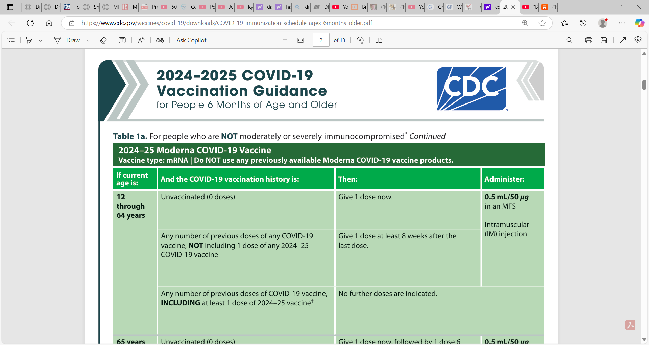
Task: Click 'No further doses are indicated.' text
Action: (388, 294)
